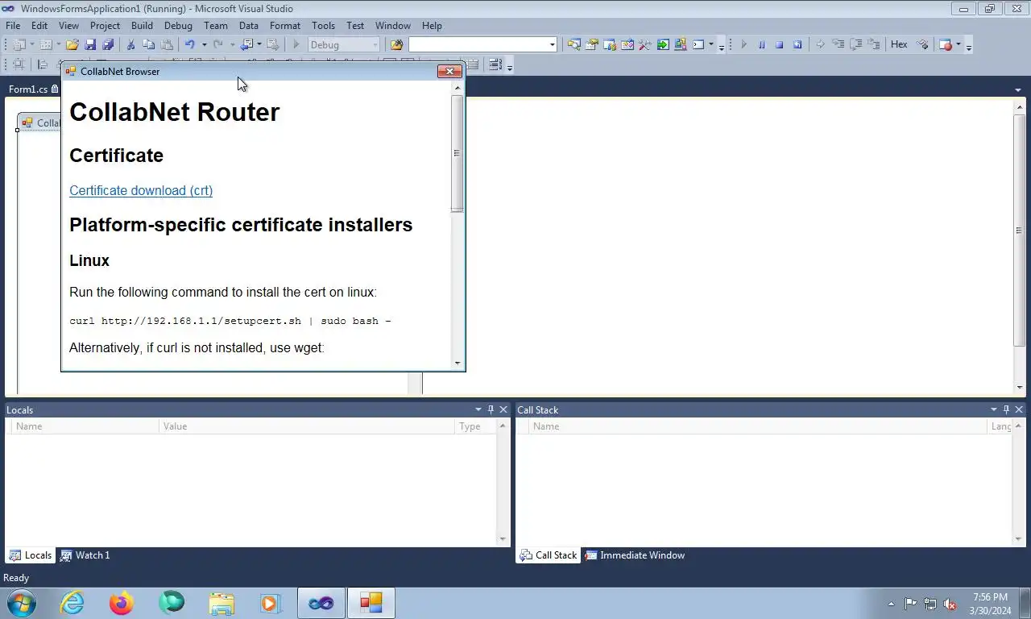Click the New Project toolbar icon
The width and height of the screenshot is (1031, 619).
pos(19,45)
